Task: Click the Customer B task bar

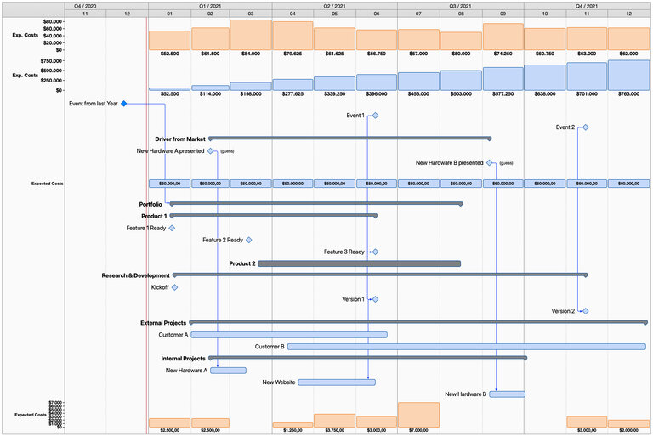Action: 466,347
